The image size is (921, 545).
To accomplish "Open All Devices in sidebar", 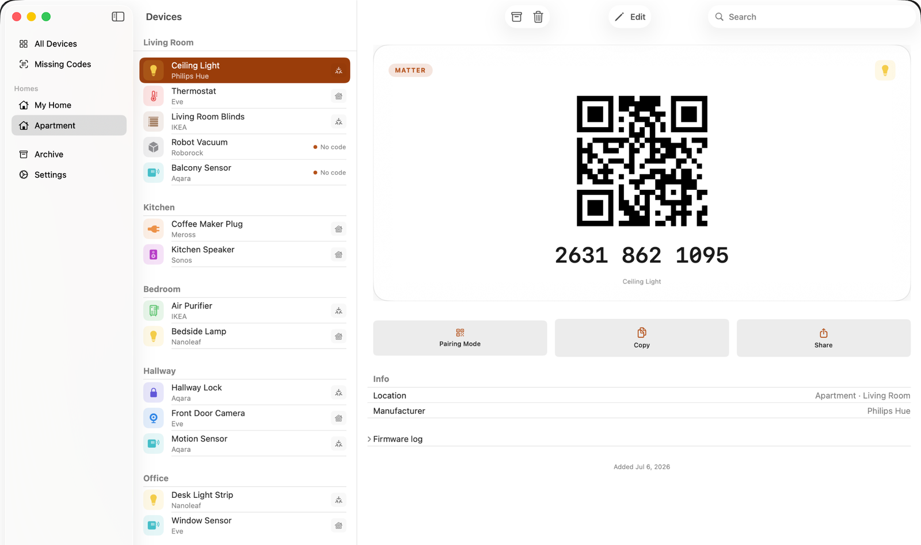I will (x=69, y=44).
